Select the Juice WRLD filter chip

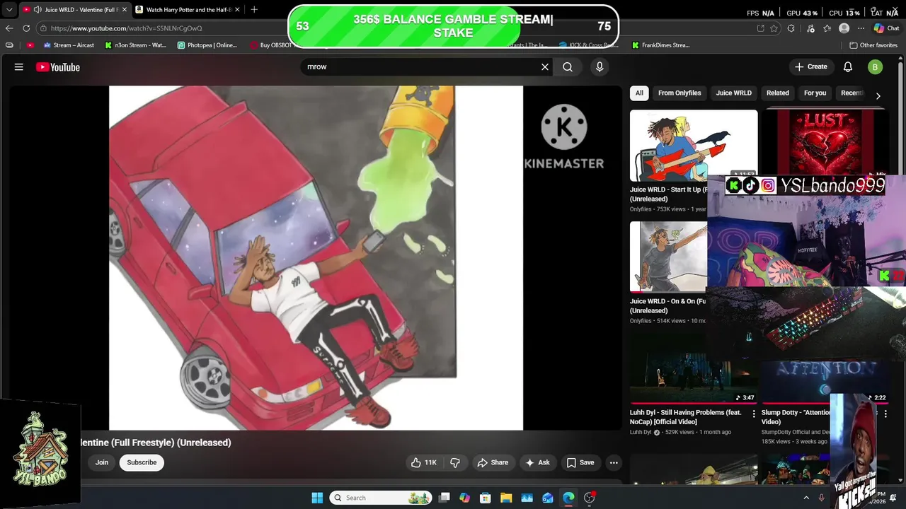(x=733, y=93)
